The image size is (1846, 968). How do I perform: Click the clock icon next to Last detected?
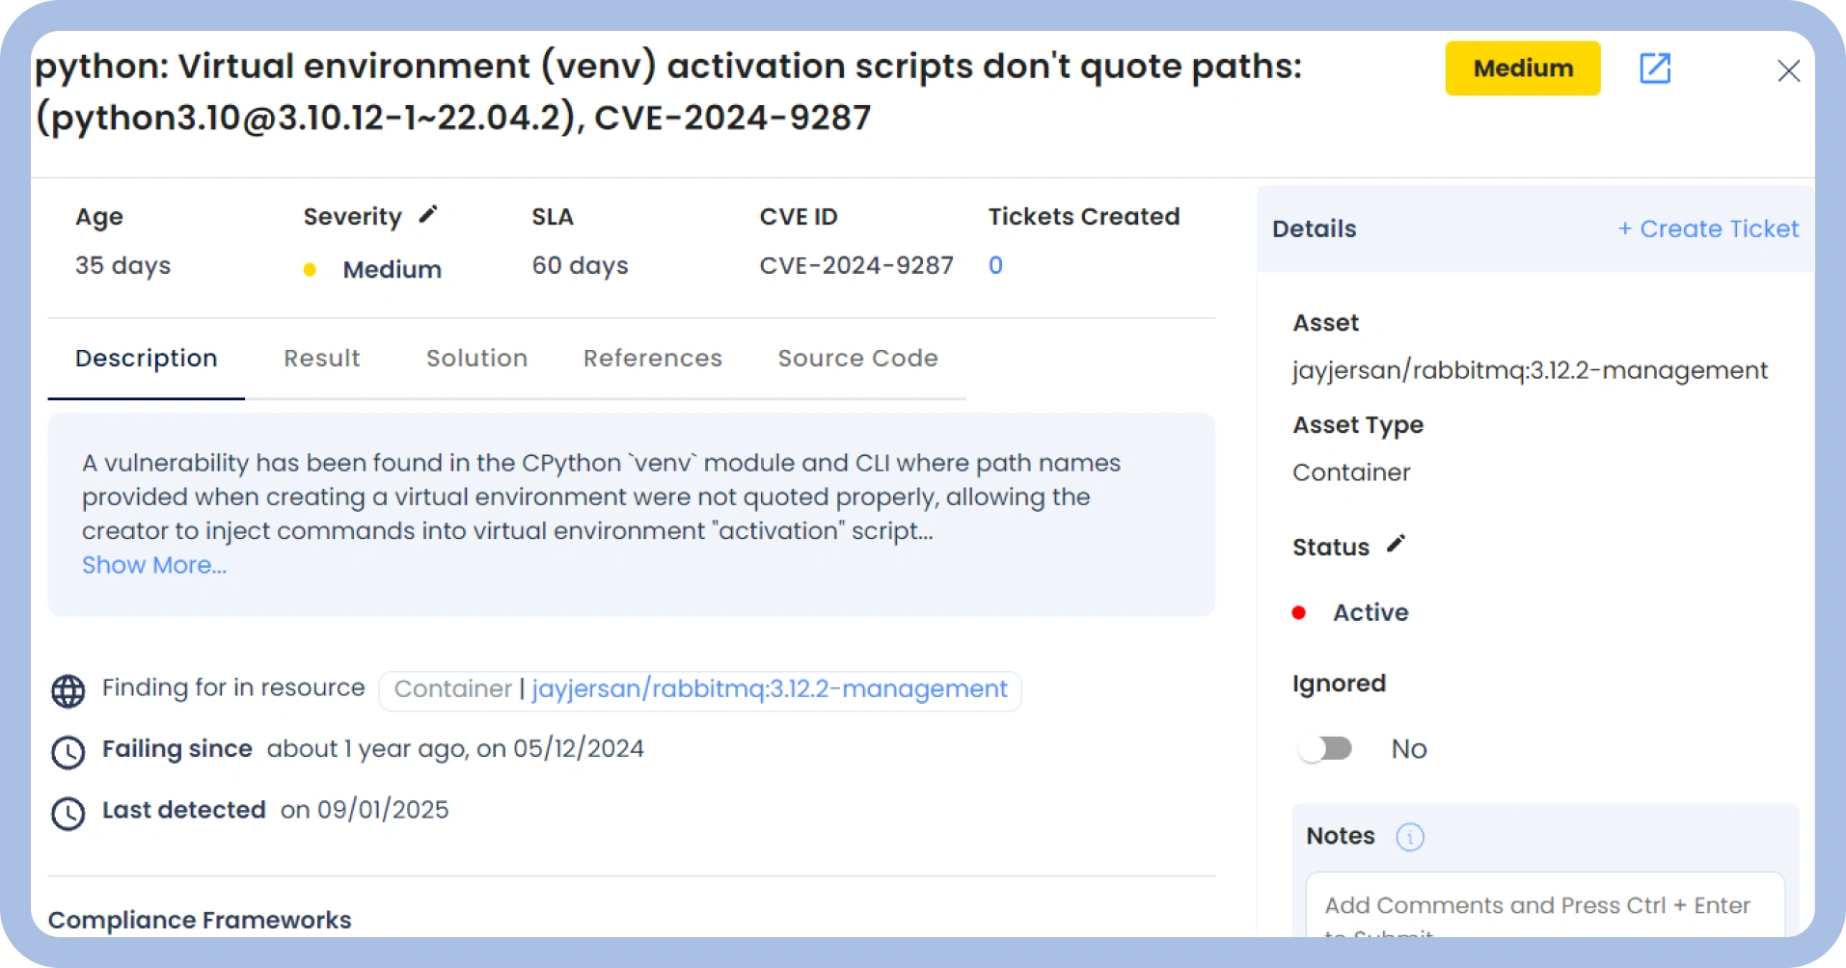click(x=68, y=813)
